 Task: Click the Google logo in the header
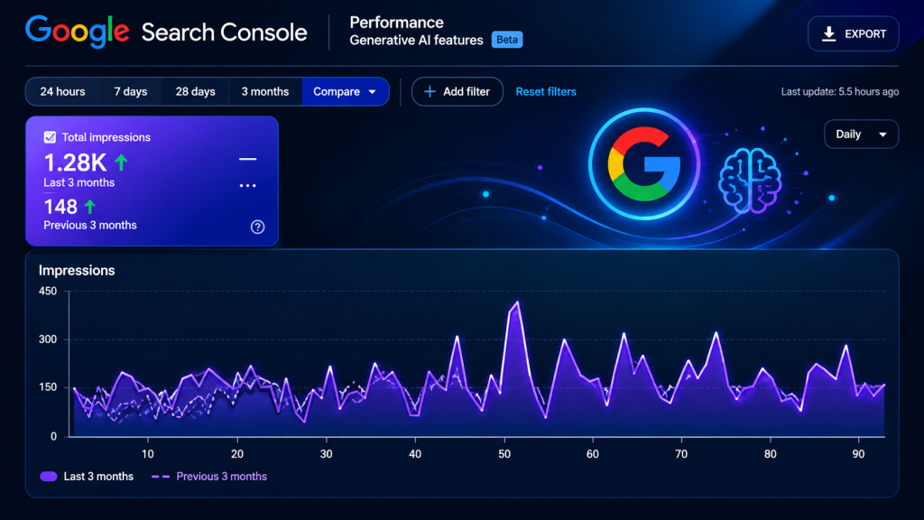pyautogui.click(x=78, y=32)
